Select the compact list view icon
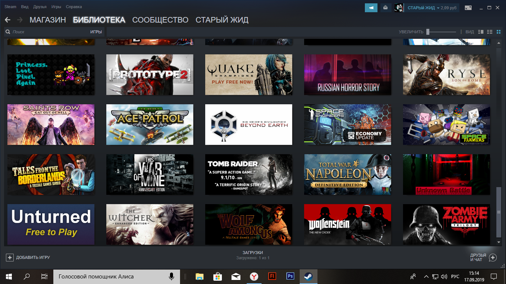This screenshot has width=506, height=284. pos(489,32)
